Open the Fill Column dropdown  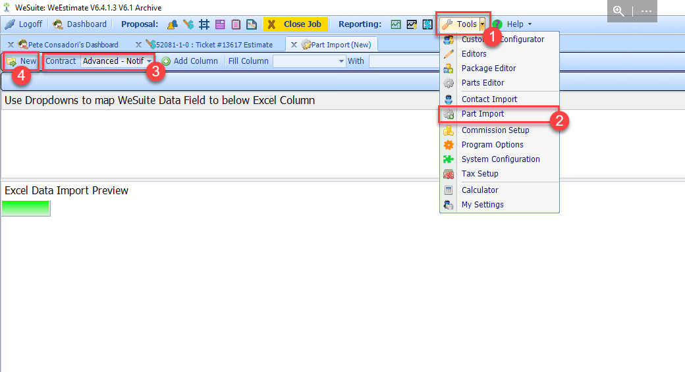click(310, 61)
